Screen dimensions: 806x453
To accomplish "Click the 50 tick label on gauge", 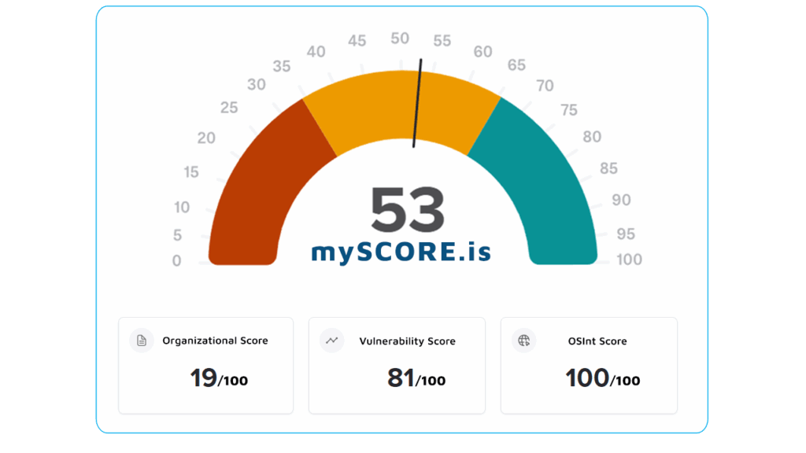I will pyautogui.click(x=400, y=38).
